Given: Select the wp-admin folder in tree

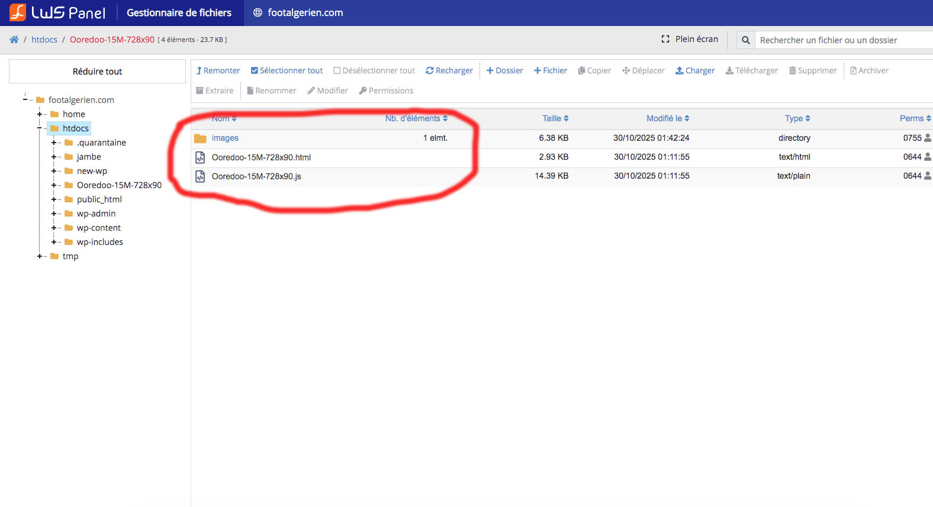Looking at the screenshot, I should (96, 214).
